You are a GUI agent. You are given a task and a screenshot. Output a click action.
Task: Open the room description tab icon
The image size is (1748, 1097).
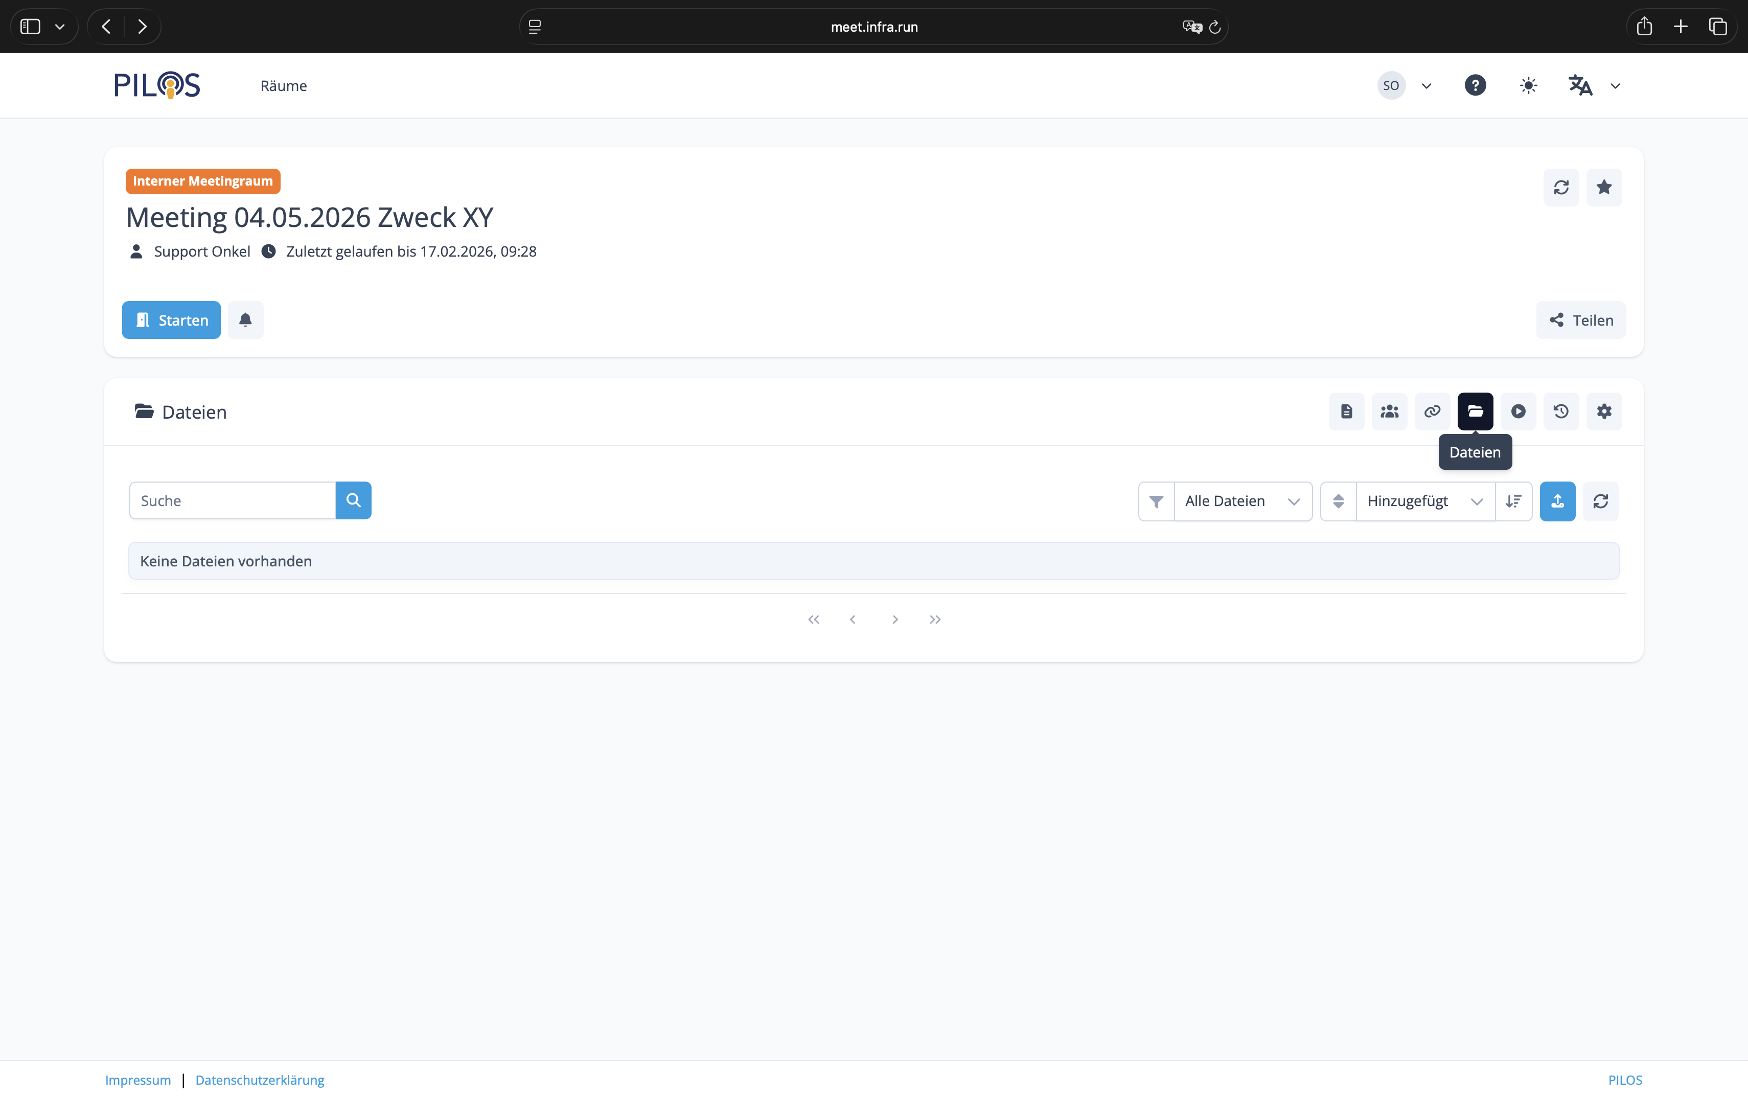tap(1346, 412)
